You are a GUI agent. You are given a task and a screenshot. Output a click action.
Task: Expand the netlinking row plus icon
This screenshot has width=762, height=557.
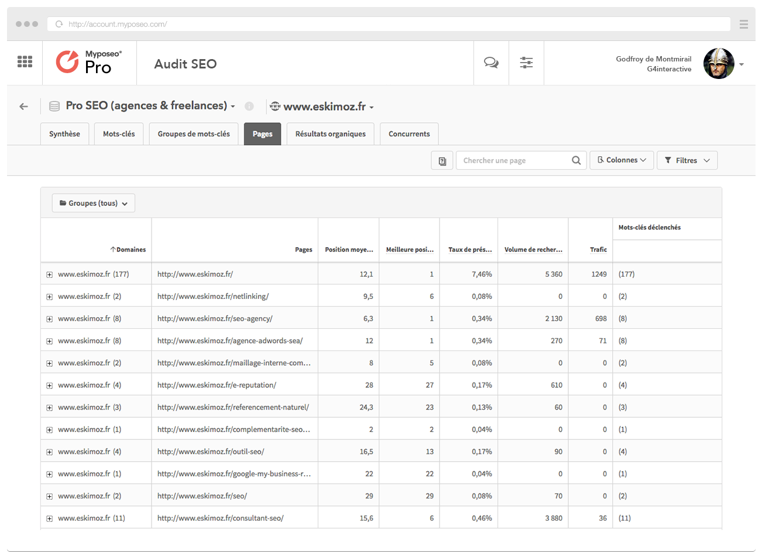tap(49, 297)
